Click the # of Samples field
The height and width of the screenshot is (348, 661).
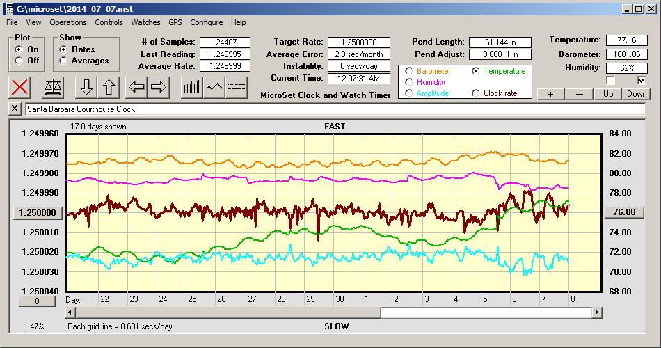pyautogui.click(x=225, y=42)
